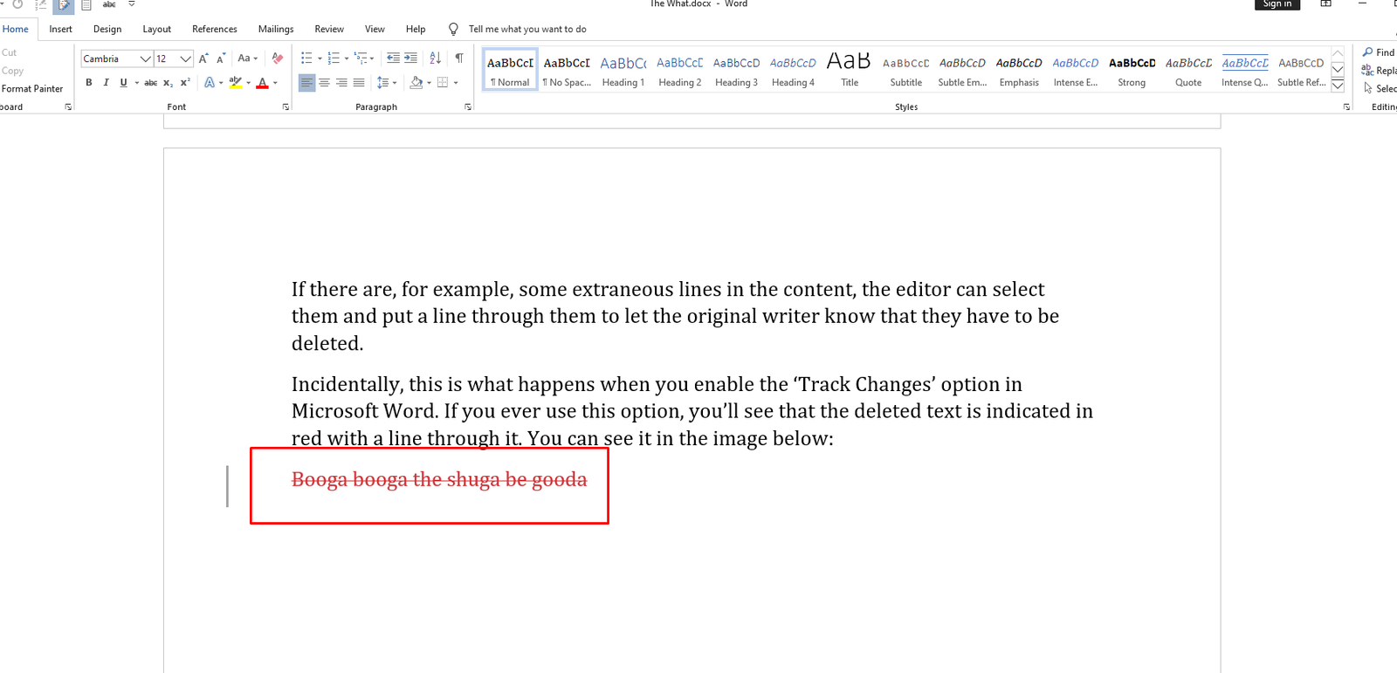Screen dimensions: 1397x673
Task: Apply red Font Color
Action: tap(262, 83)
